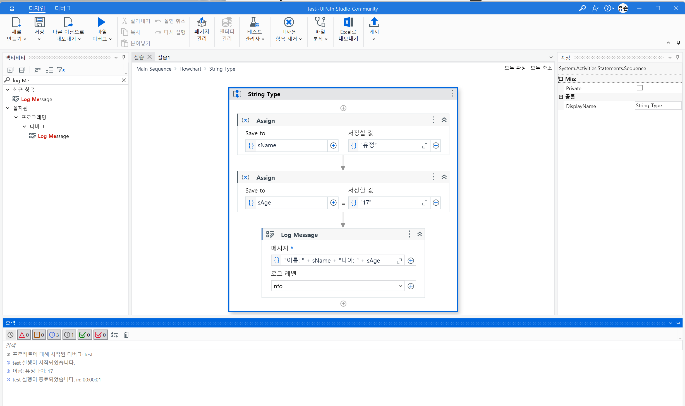
Task: Toggle trace messages filter showing 1
Action: point(69,335)
